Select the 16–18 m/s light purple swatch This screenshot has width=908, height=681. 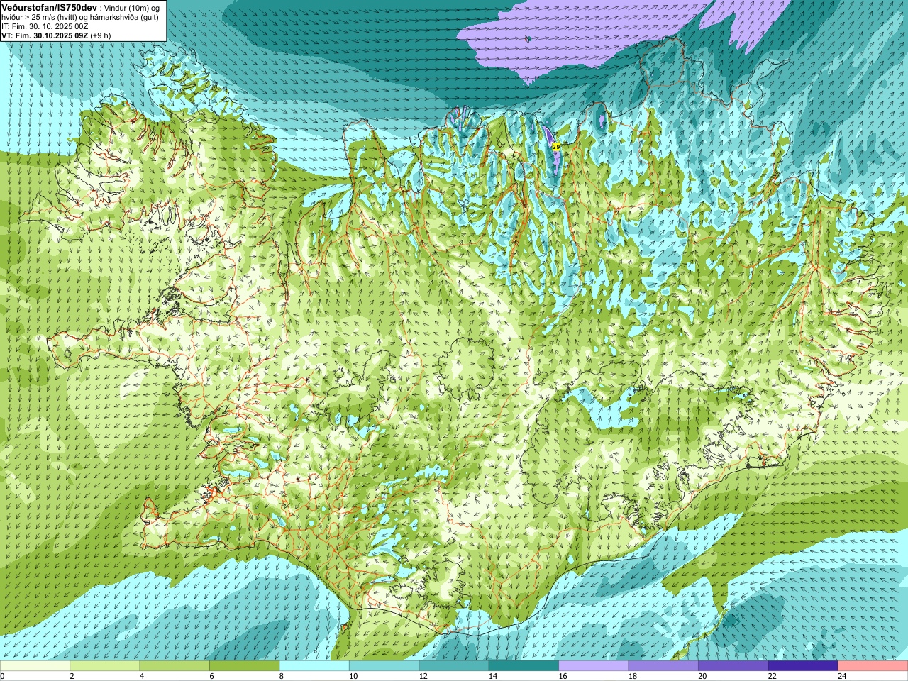594,667
